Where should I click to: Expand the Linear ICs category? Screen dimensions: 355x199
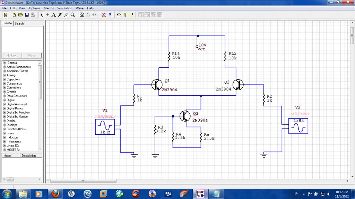[4, 146]
